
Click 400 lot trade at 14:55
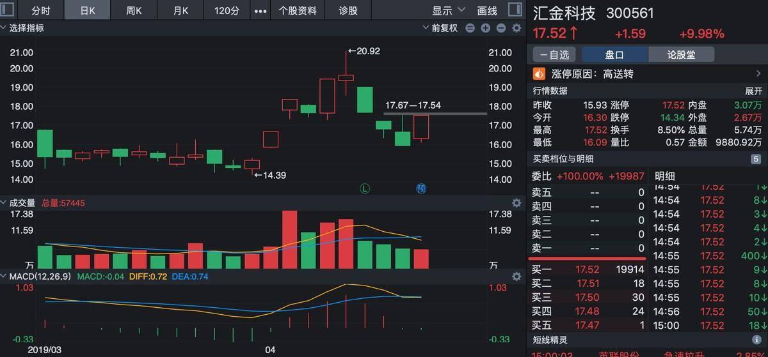753,256
